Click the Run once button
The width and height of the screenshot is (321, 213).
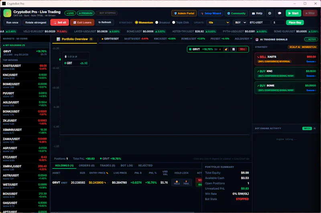[12, 22]
